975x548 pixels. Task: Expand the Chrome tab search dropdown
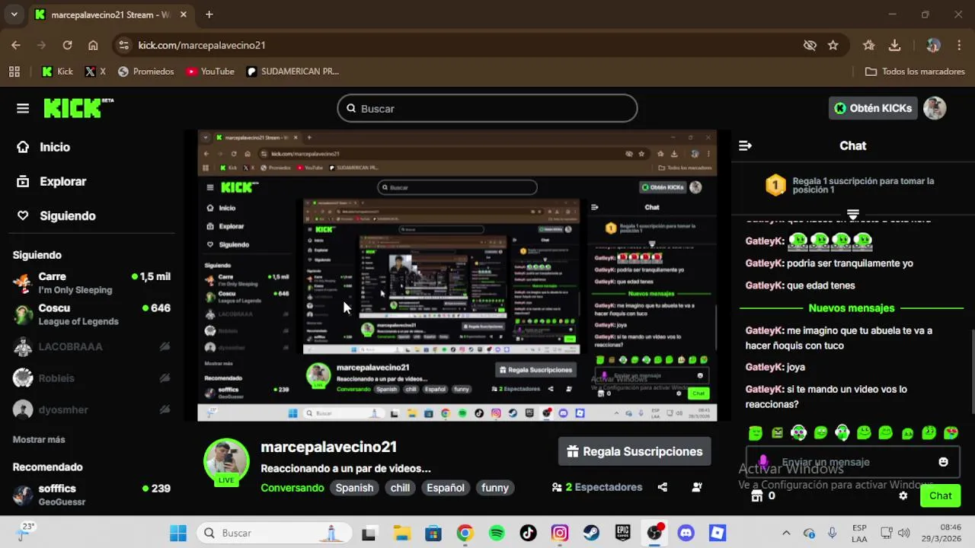click(14, 14)
